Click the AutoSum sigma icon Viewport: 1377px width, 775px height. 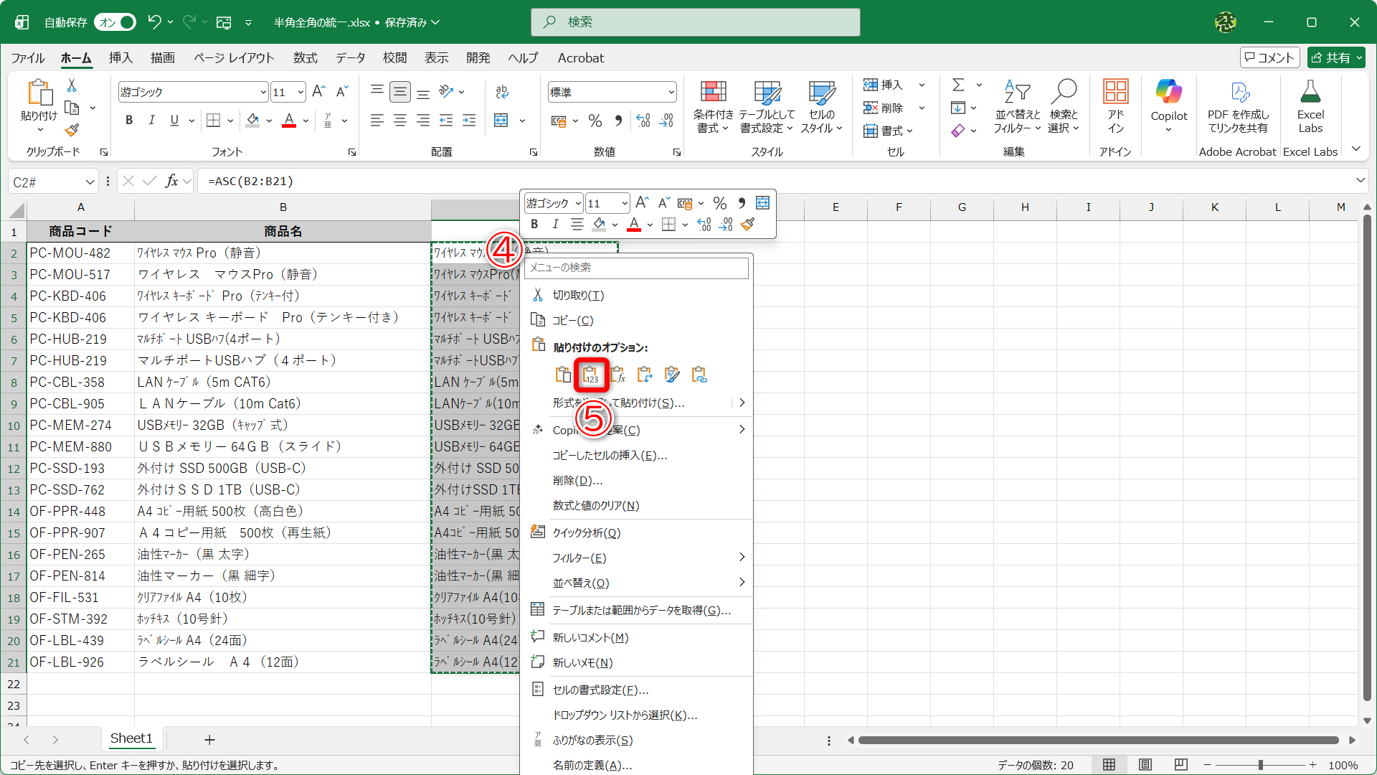point(957,85)
